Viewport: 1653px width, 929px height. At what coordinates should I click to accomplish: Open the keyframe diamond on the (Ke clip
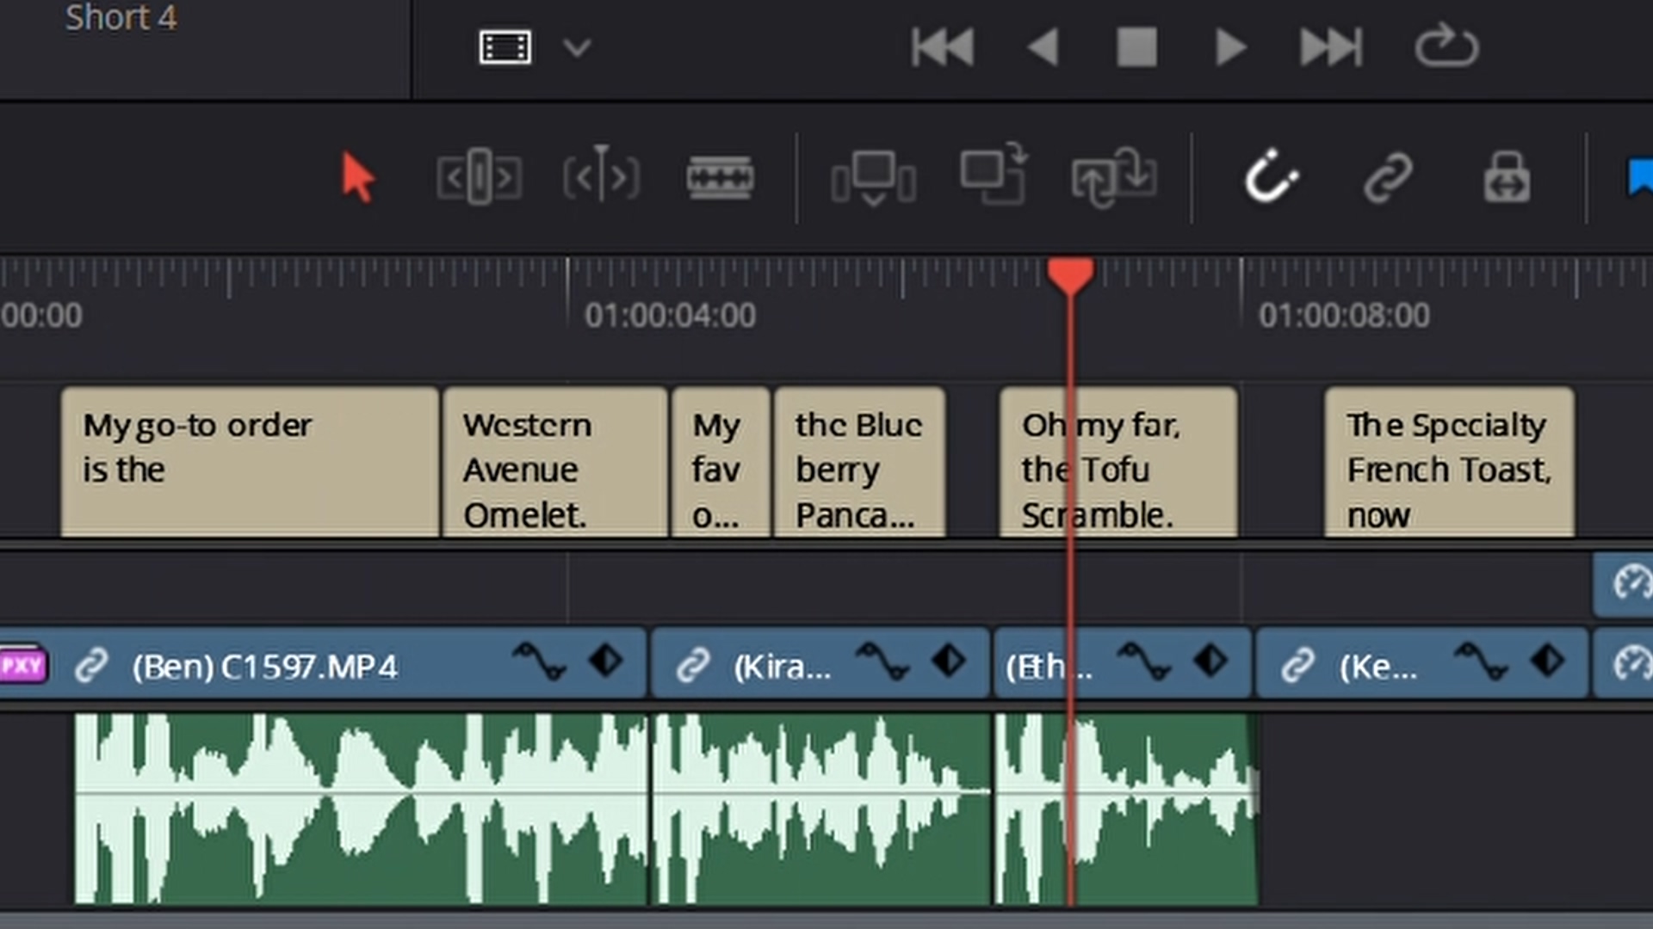pyautogui.click(x=1548, y=661)
